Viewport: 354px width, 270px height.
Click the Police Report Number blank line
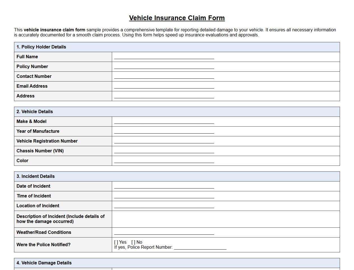tap(200, 248)
